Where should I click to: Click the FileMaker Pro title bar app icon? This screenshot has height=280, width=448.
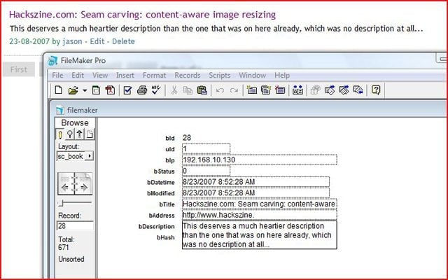(x=52, y=61)
